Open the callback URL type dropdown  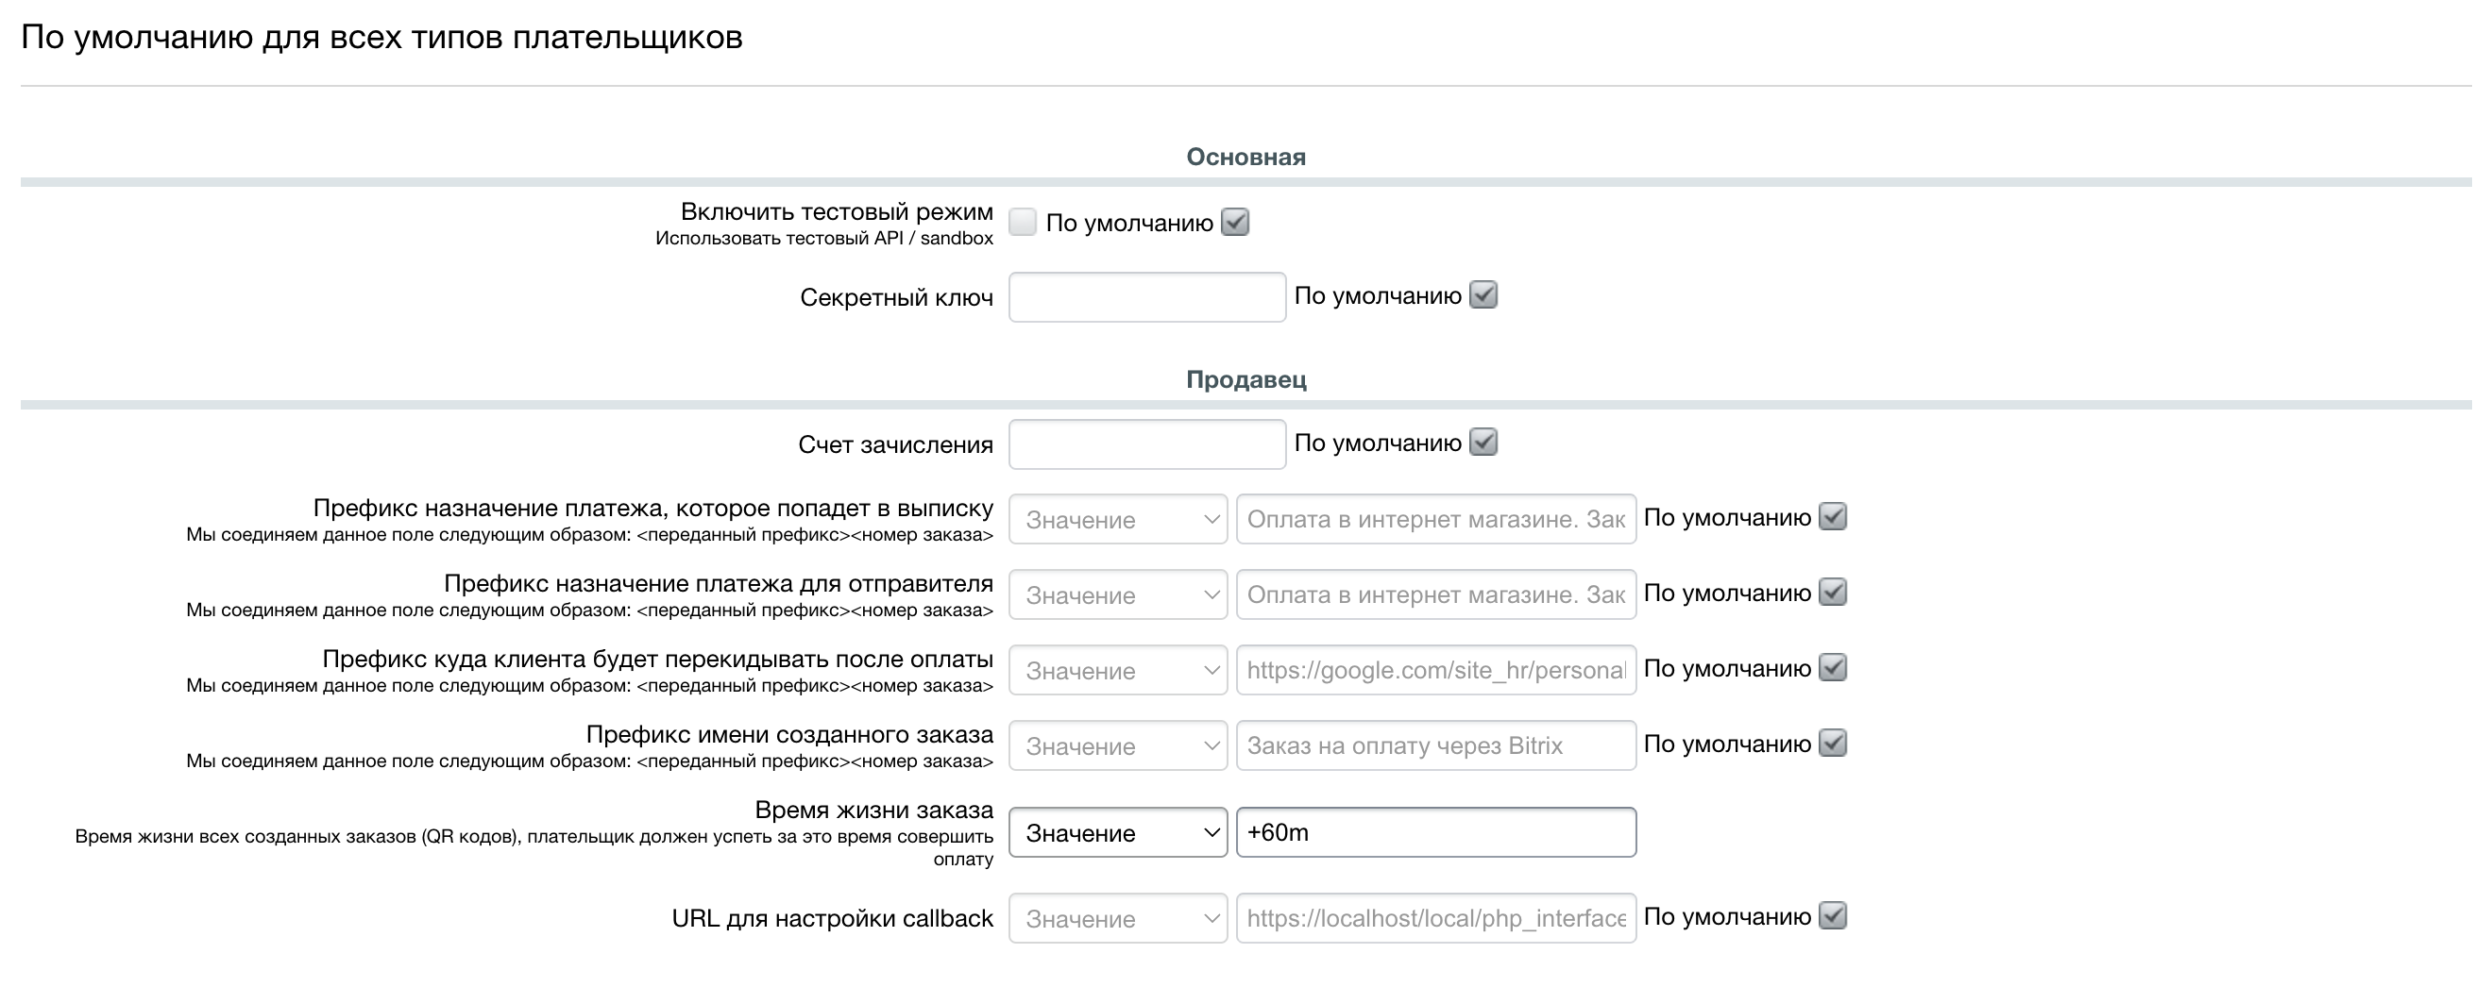(1118, 918)
